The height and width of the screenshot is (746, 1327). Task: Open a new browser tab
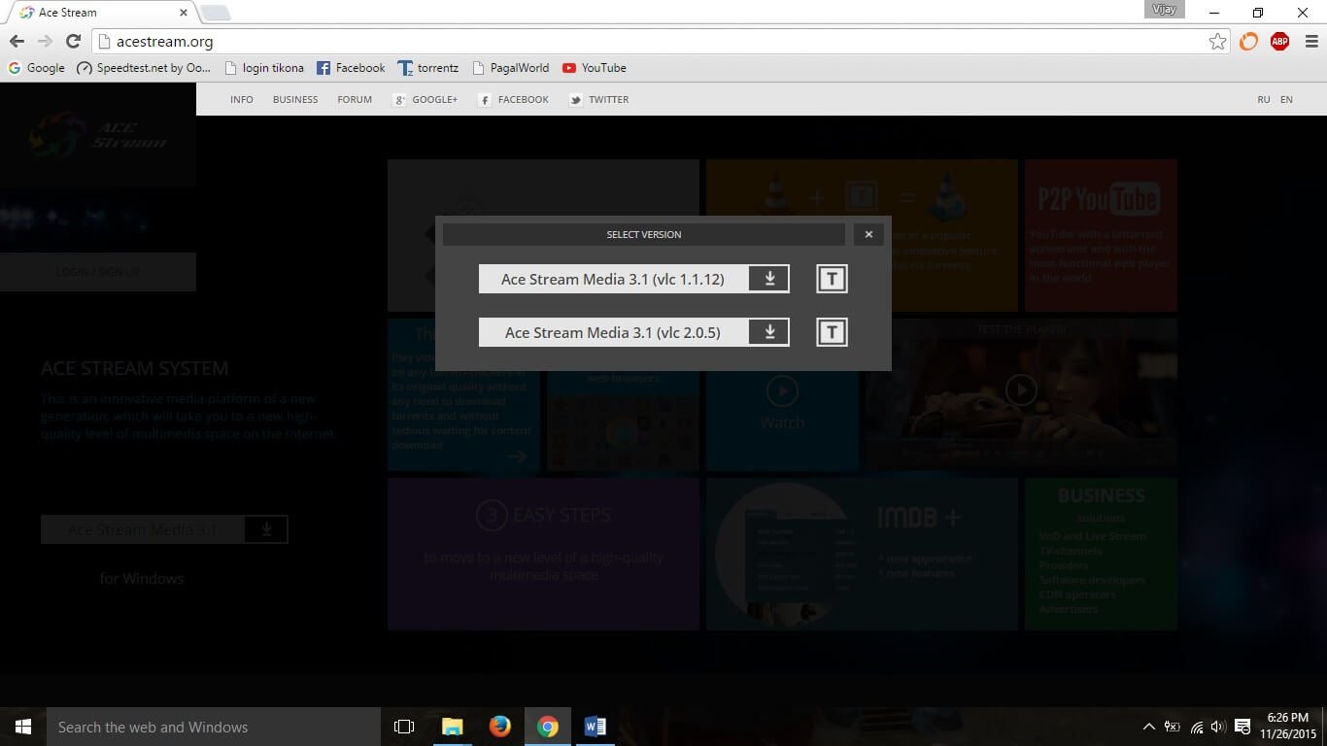215,13
